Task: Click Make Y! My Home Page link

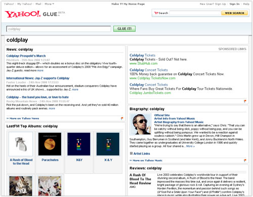Action: (x=128, y=4)
